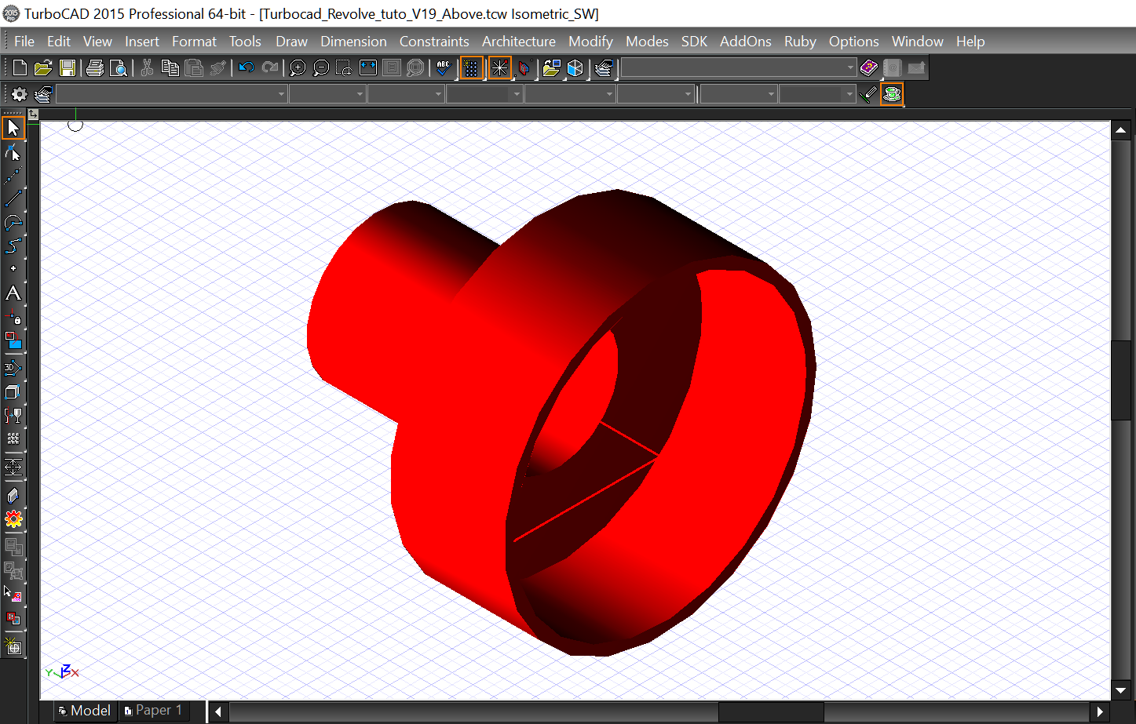1136x724 pixels.
Task: Open the 3D polyline tool
Action: click(13, 368)
